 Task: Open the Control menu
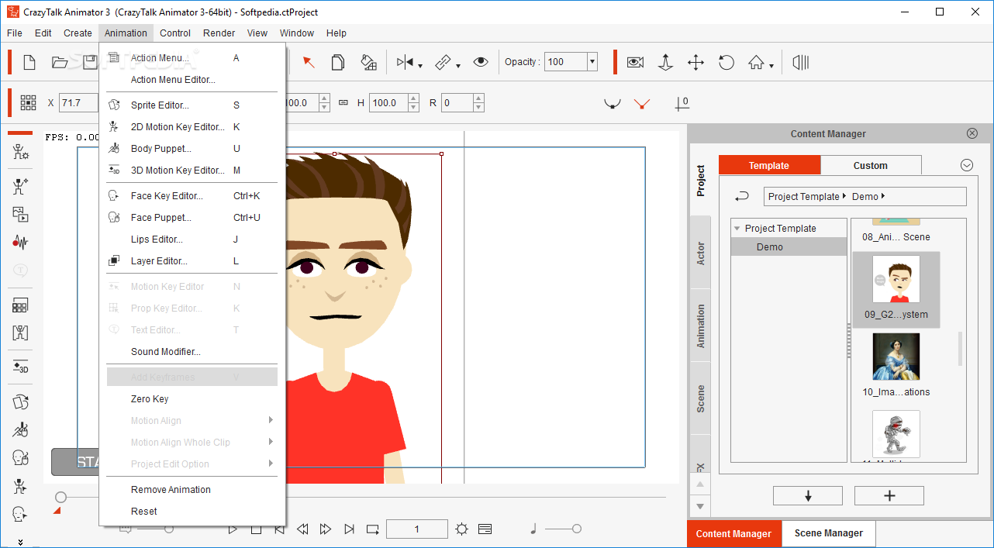[x=175, y=33]
